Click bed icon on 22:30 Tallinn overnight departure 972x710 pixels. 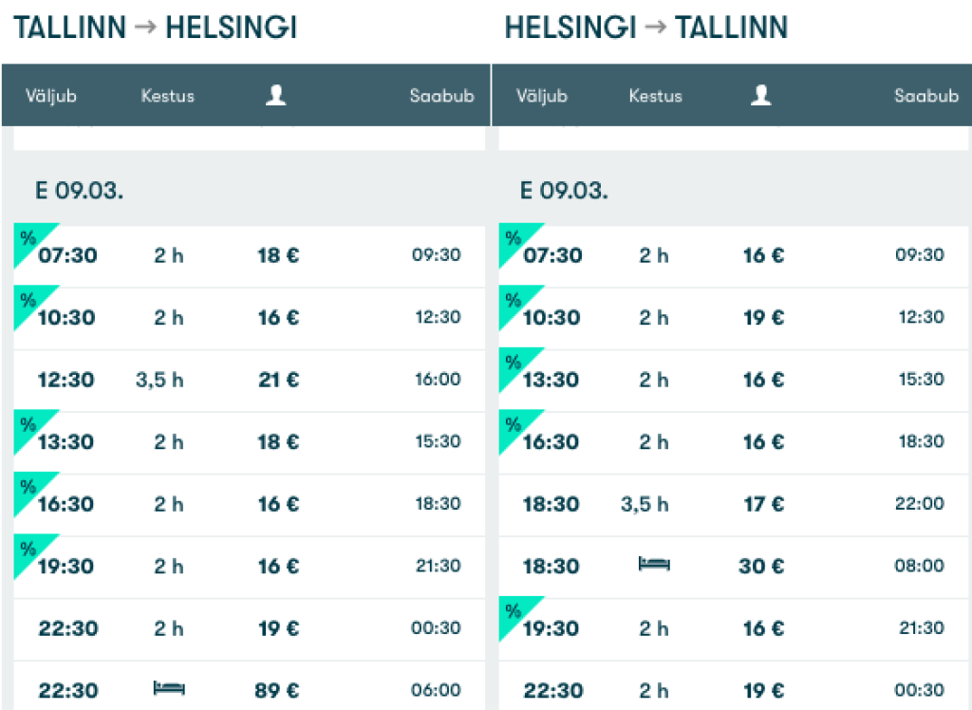[169, 688]
